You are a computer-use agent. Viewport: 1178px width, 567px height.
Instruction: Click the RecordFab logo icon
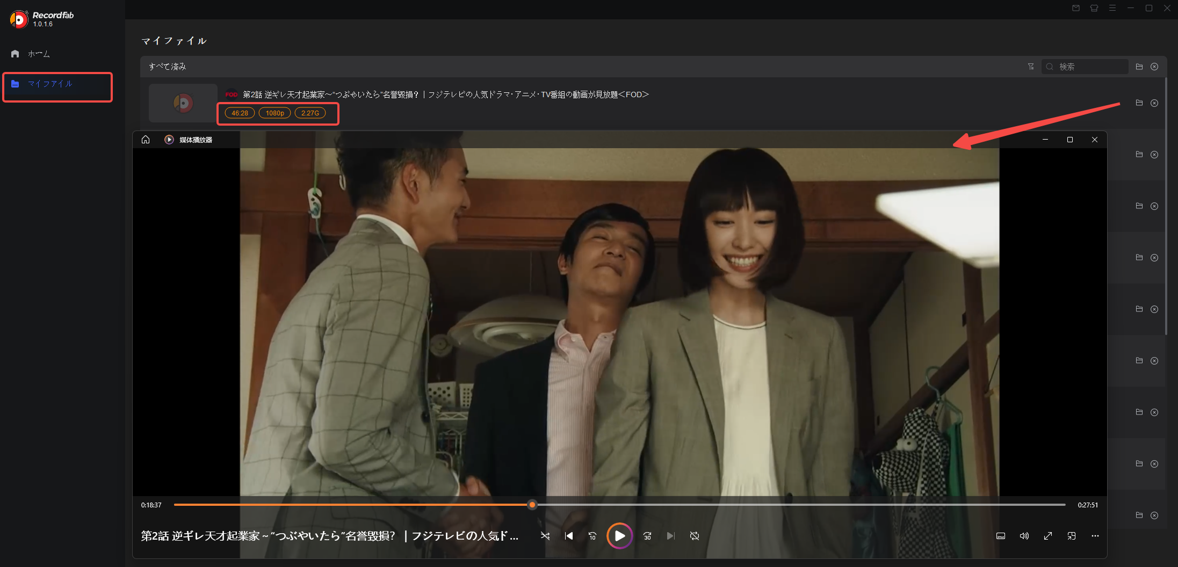pyautogui.click(x=19, y=19)
